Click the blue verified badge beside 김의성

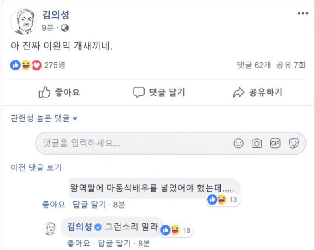[x=97, y=227]
